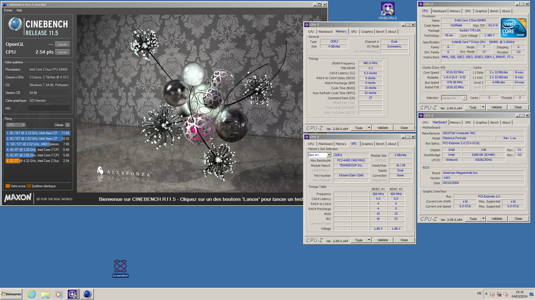Open the Fichier menu
Screen dimensions: 535x300
pos(8,10)
